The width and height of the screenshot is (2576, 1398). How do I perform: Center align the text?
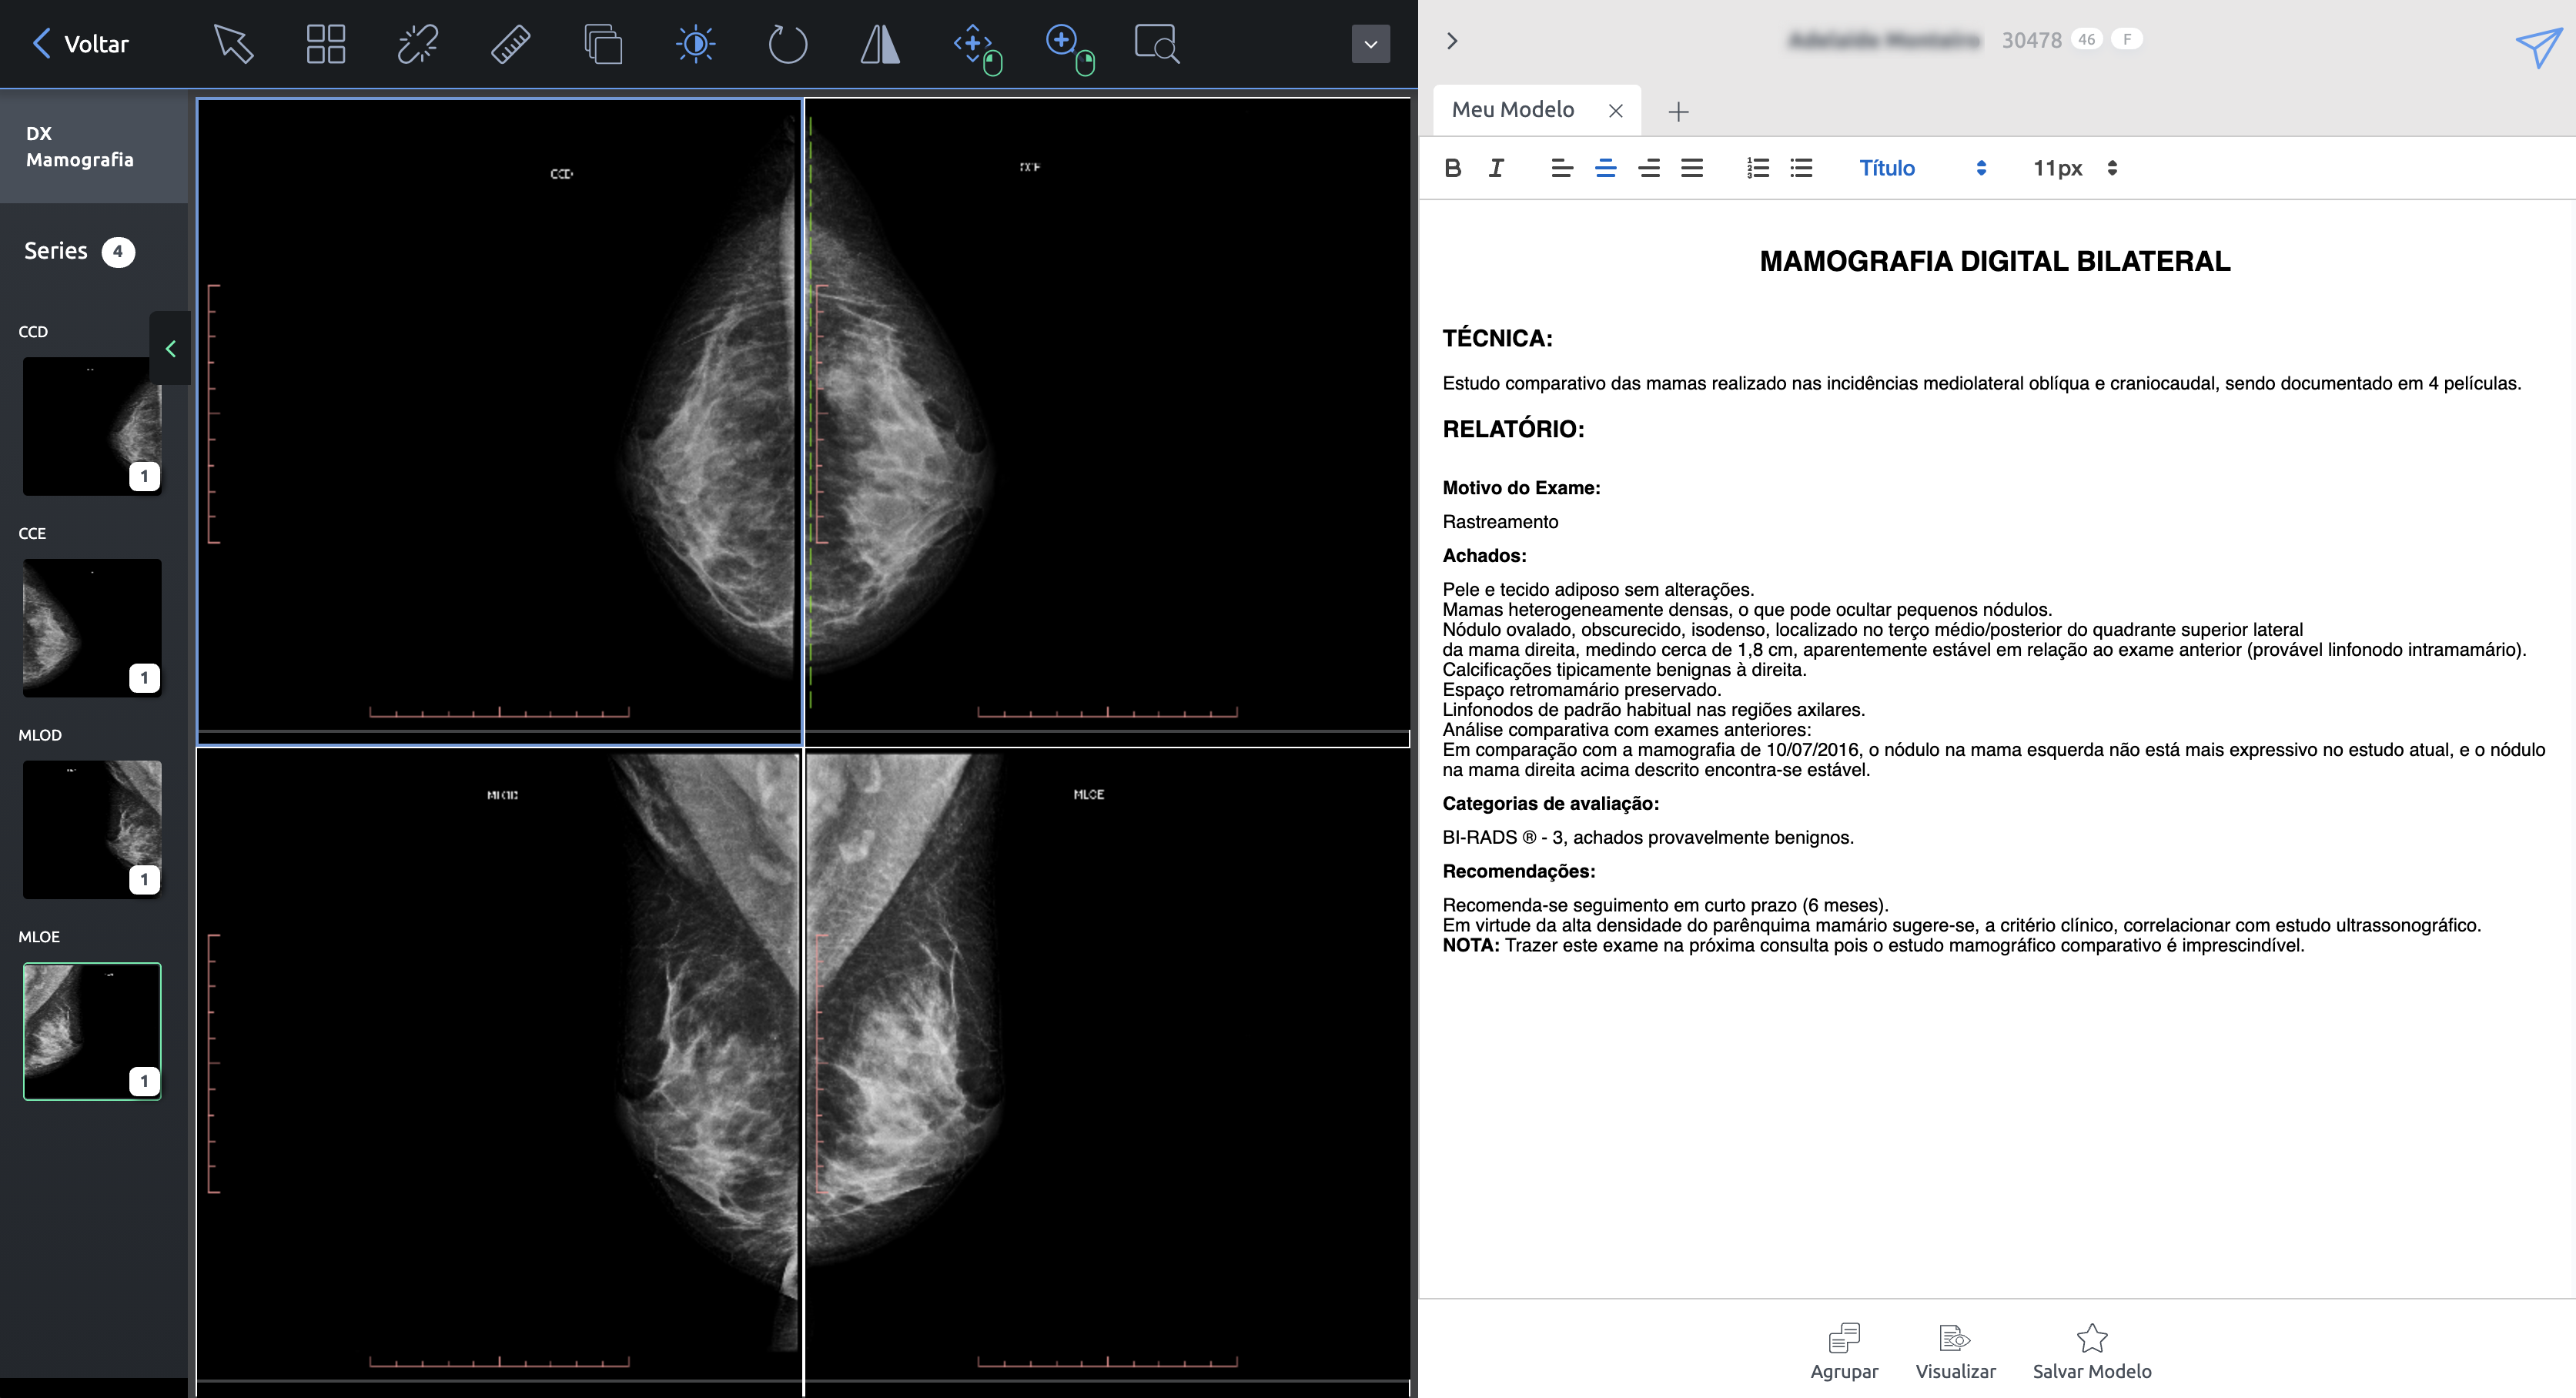click(x=1605, y=168)
